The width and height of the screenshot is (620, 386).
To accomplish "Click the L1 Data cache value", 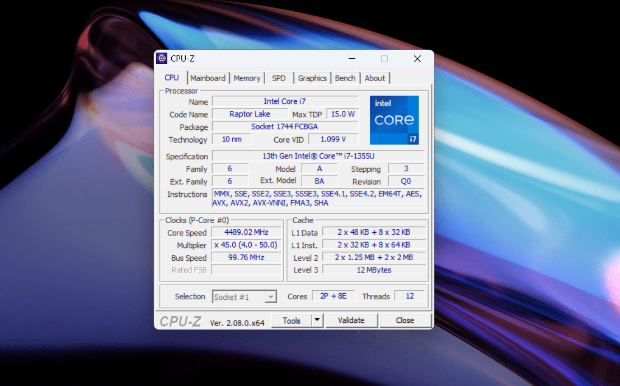I will pos(374,232).
